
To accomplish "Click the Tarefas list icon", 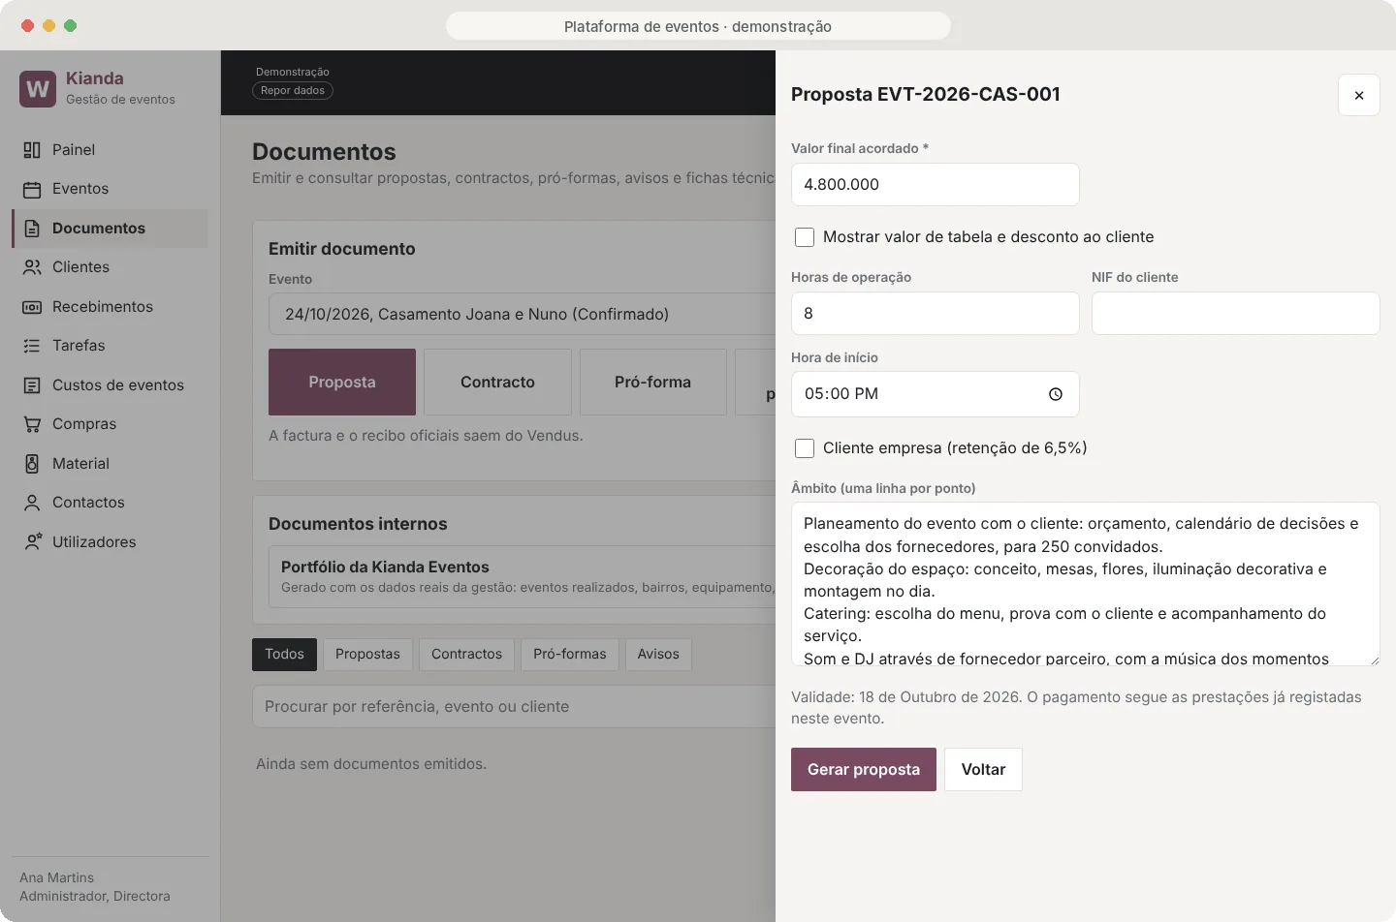I will [32, 346].
